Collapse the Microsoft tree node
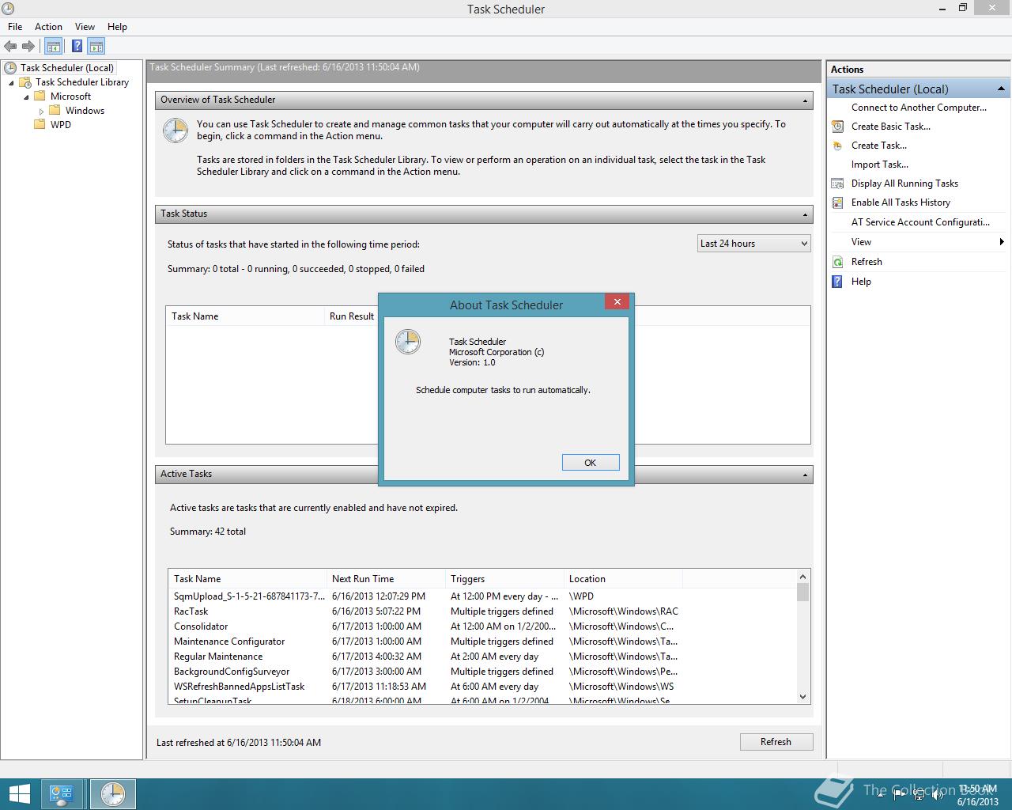 [26, 97]
